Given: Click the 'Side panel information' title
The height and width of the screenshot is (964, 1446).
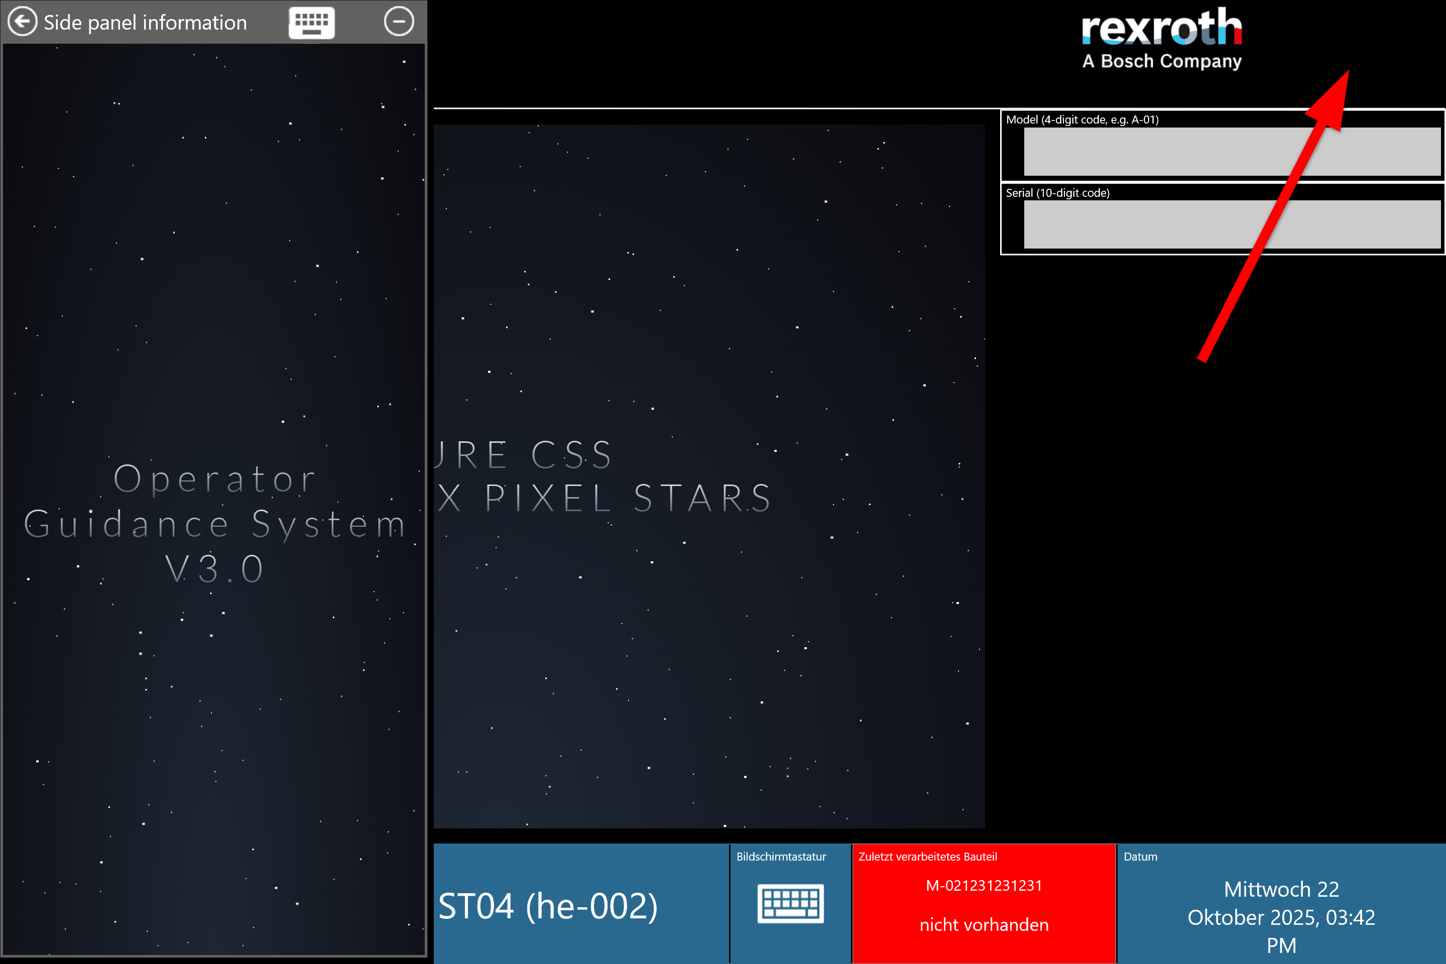Looking at the screenshot, I should click(x=145, y=23).
